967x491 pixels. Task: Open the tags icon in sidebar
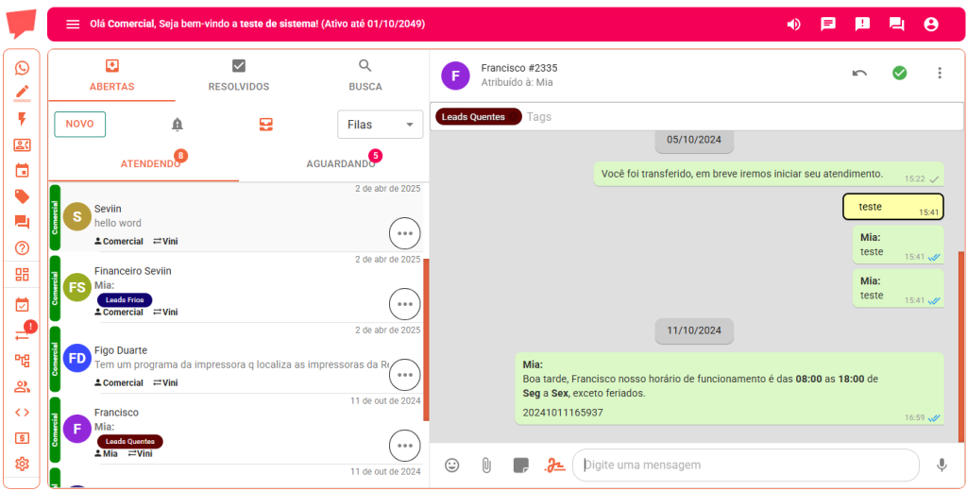[x=22, y=196]
